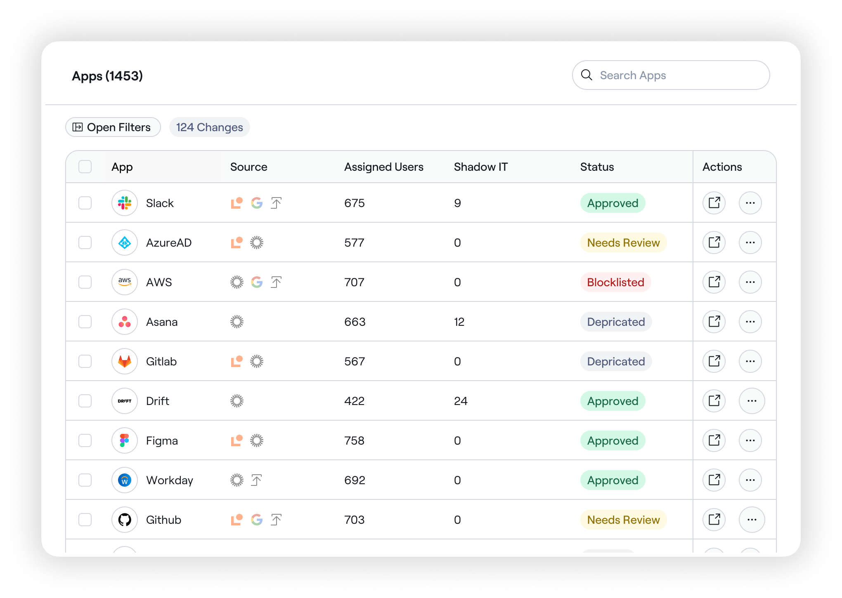Viewport: 842px width, 598px height.
Task: Click the Asana spinner source icon
Action: (237, 322)
